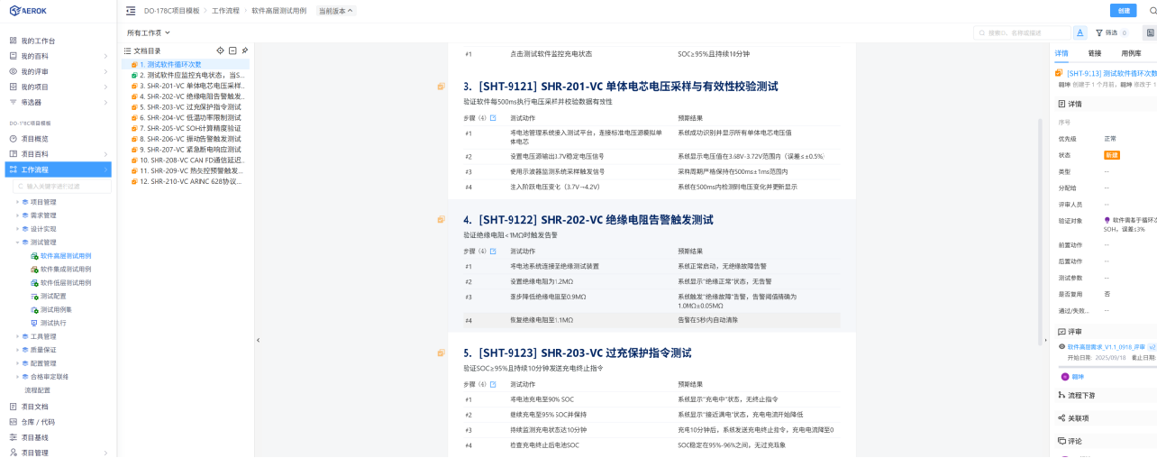Click the edit icon beside 步骤 (4) under SHT-9121
Screen dimensions: 1157x458
[x=494, y=118]
